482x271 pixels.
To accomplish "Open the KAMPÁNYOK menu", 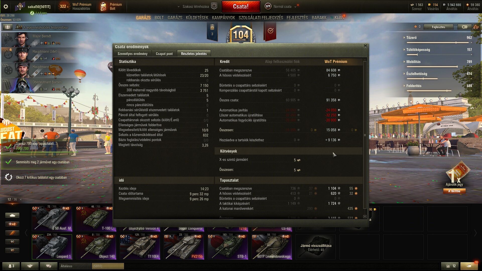I will [x=223, y=18].
